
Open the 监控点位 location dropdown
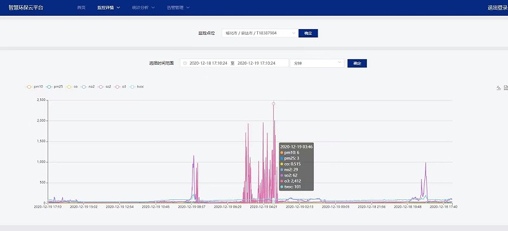click(260, 33)
